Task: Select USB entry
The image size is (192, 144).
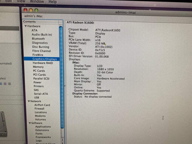Action: click(36, 97)
